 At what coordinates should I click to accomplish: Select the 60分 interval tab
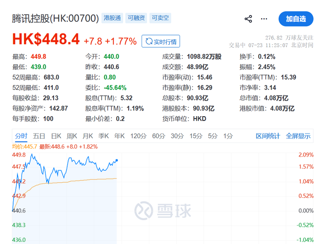coord(159,136)
